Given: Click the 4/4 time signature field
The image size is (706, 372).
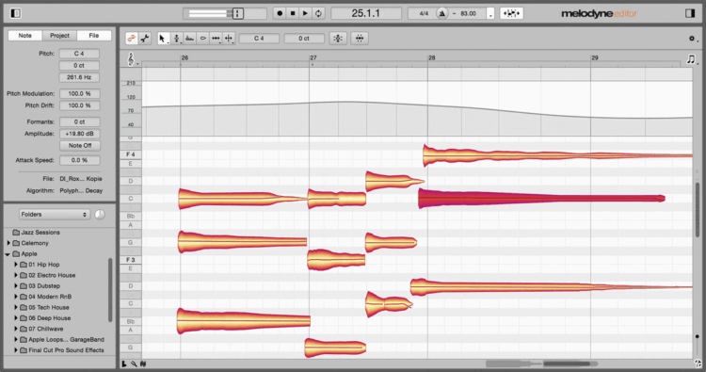Looking at the screenshot, I should click(x=424, y=13).
